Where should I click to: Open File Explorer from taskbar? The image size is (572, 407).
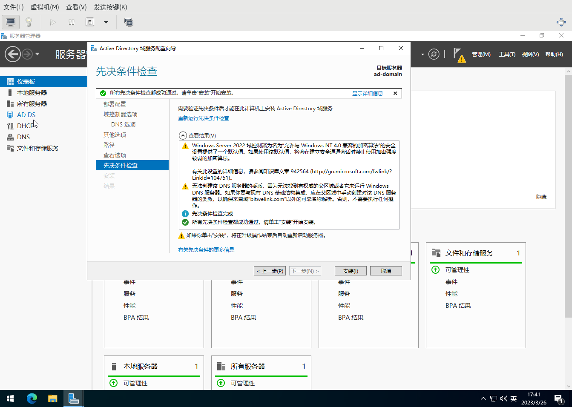pos(52,398)
